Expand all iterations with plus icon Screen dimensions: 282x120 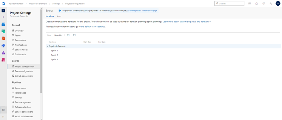coord(68,35)
